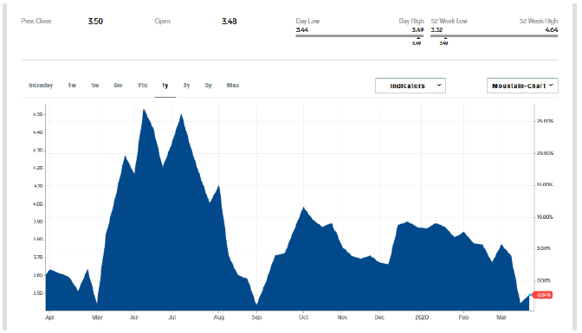This screenshot has width=582, height=333.
Task: Select the active 1y tab
Action: point(165,86)
